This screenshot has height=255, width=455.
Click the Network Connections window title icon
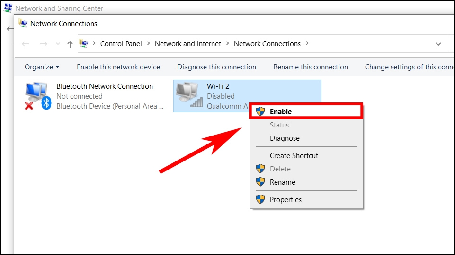(23, 23)
